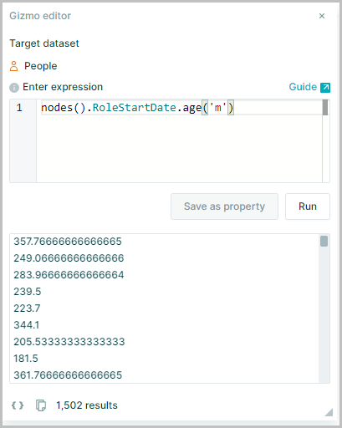Click the 1,502 results count text
Viewport: 342px width, 428px height.
(x=87, y=405)
